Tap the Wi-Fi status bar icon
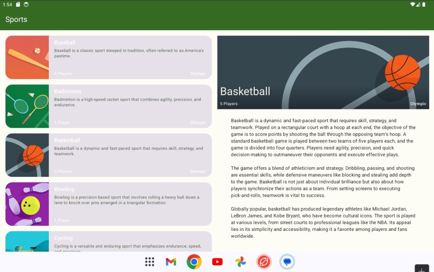This screenshot has width=434, height=272. (x=412, y=4)
